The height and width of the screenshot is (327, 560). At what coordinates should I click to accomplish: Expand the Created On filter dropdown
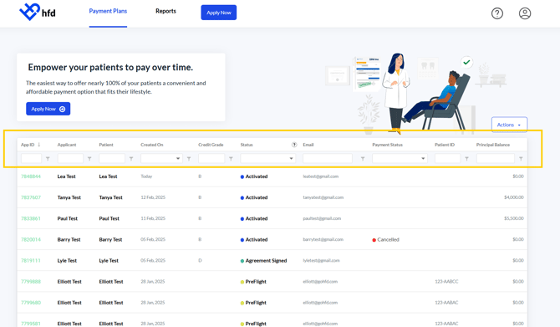161,158
